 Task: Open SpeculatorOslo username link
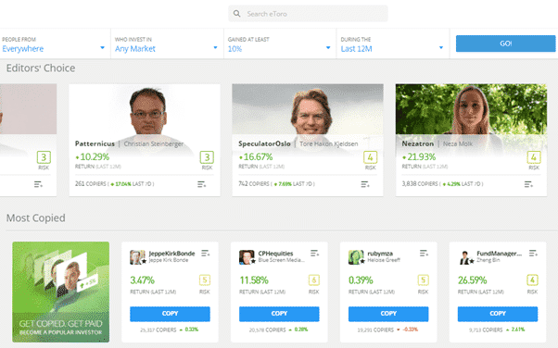(264, 143)
